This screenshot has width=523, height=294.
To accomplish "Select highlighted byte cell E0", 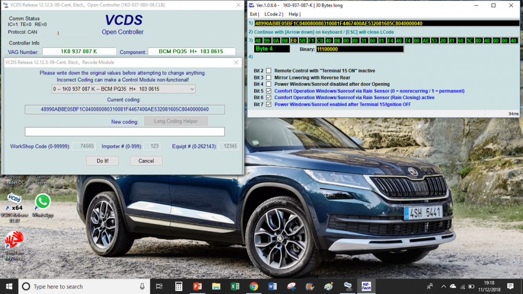I will [x=293, y=41].
